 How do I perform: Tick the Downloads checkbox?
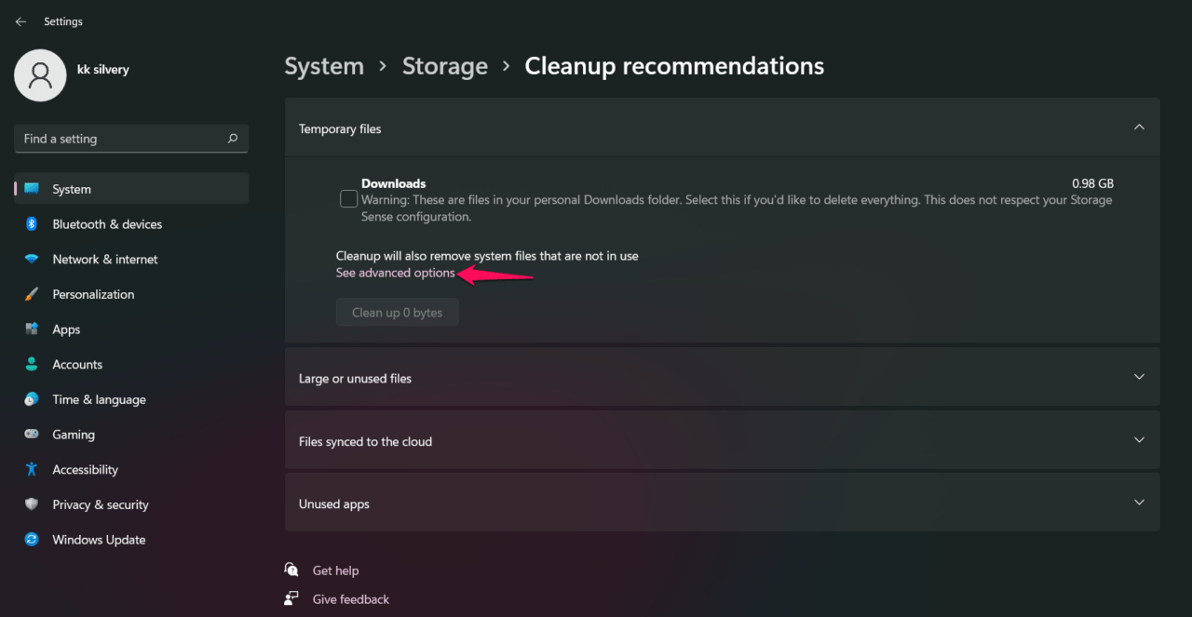348,199
